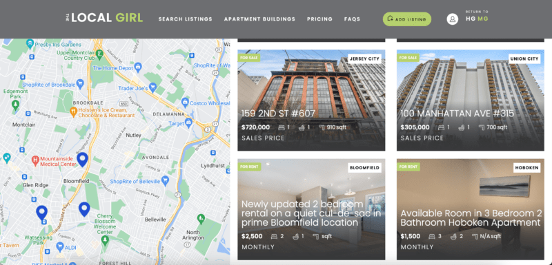Click the Union City location tag

coord(524,59)
